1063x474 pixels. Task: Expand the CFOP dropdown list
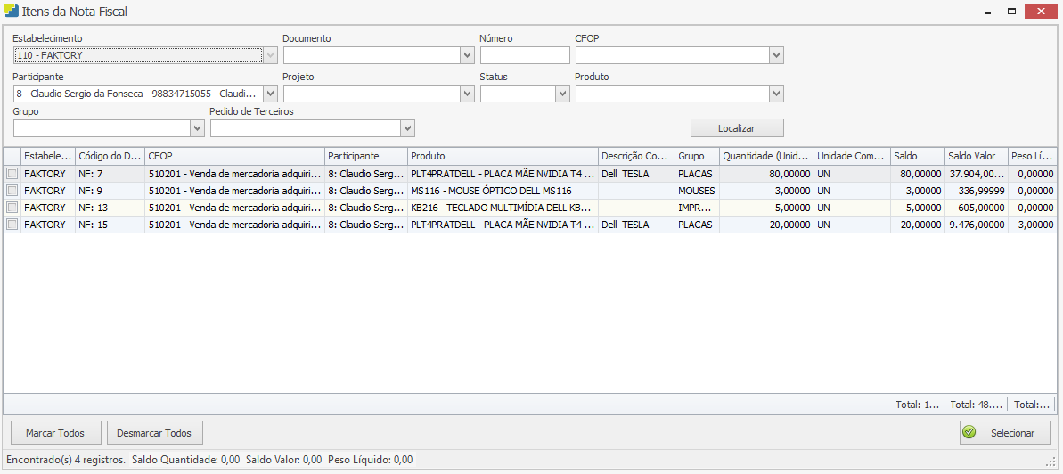(x=776, y=56)
